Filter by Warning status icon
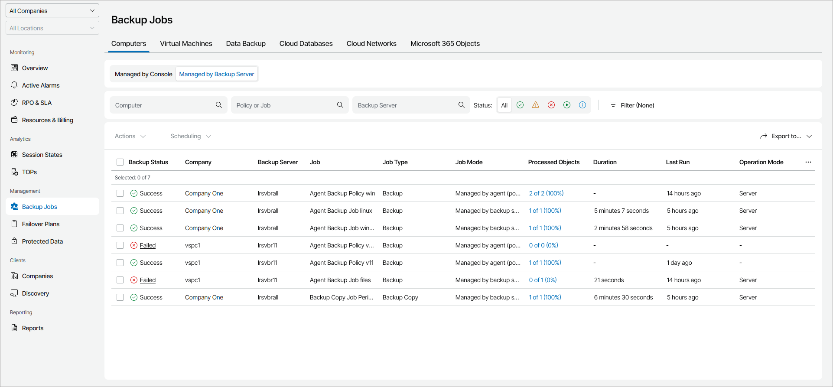 coord(536,105)
